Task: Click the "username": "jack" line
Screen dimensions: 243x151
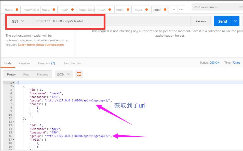Action: tap(46, 129)
